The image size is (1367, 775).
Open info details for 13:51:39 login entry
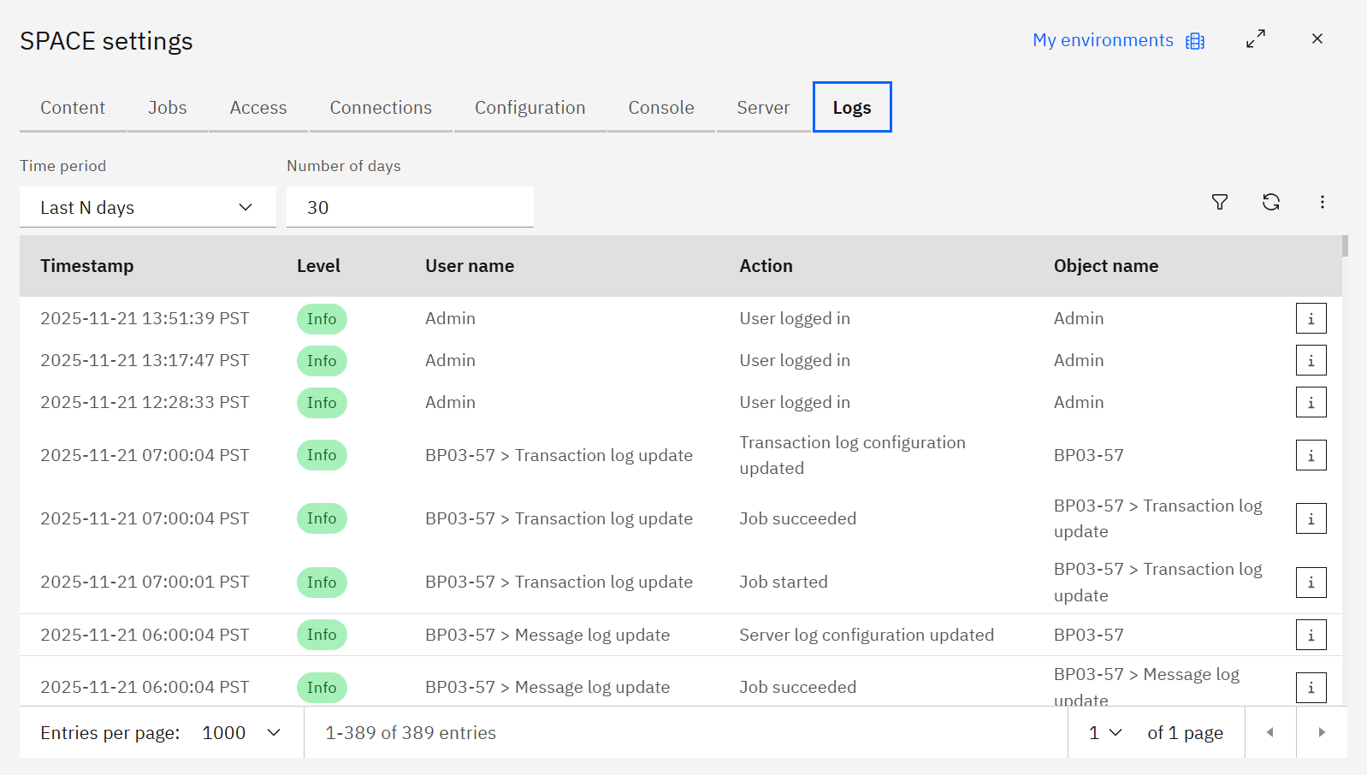1311,318
